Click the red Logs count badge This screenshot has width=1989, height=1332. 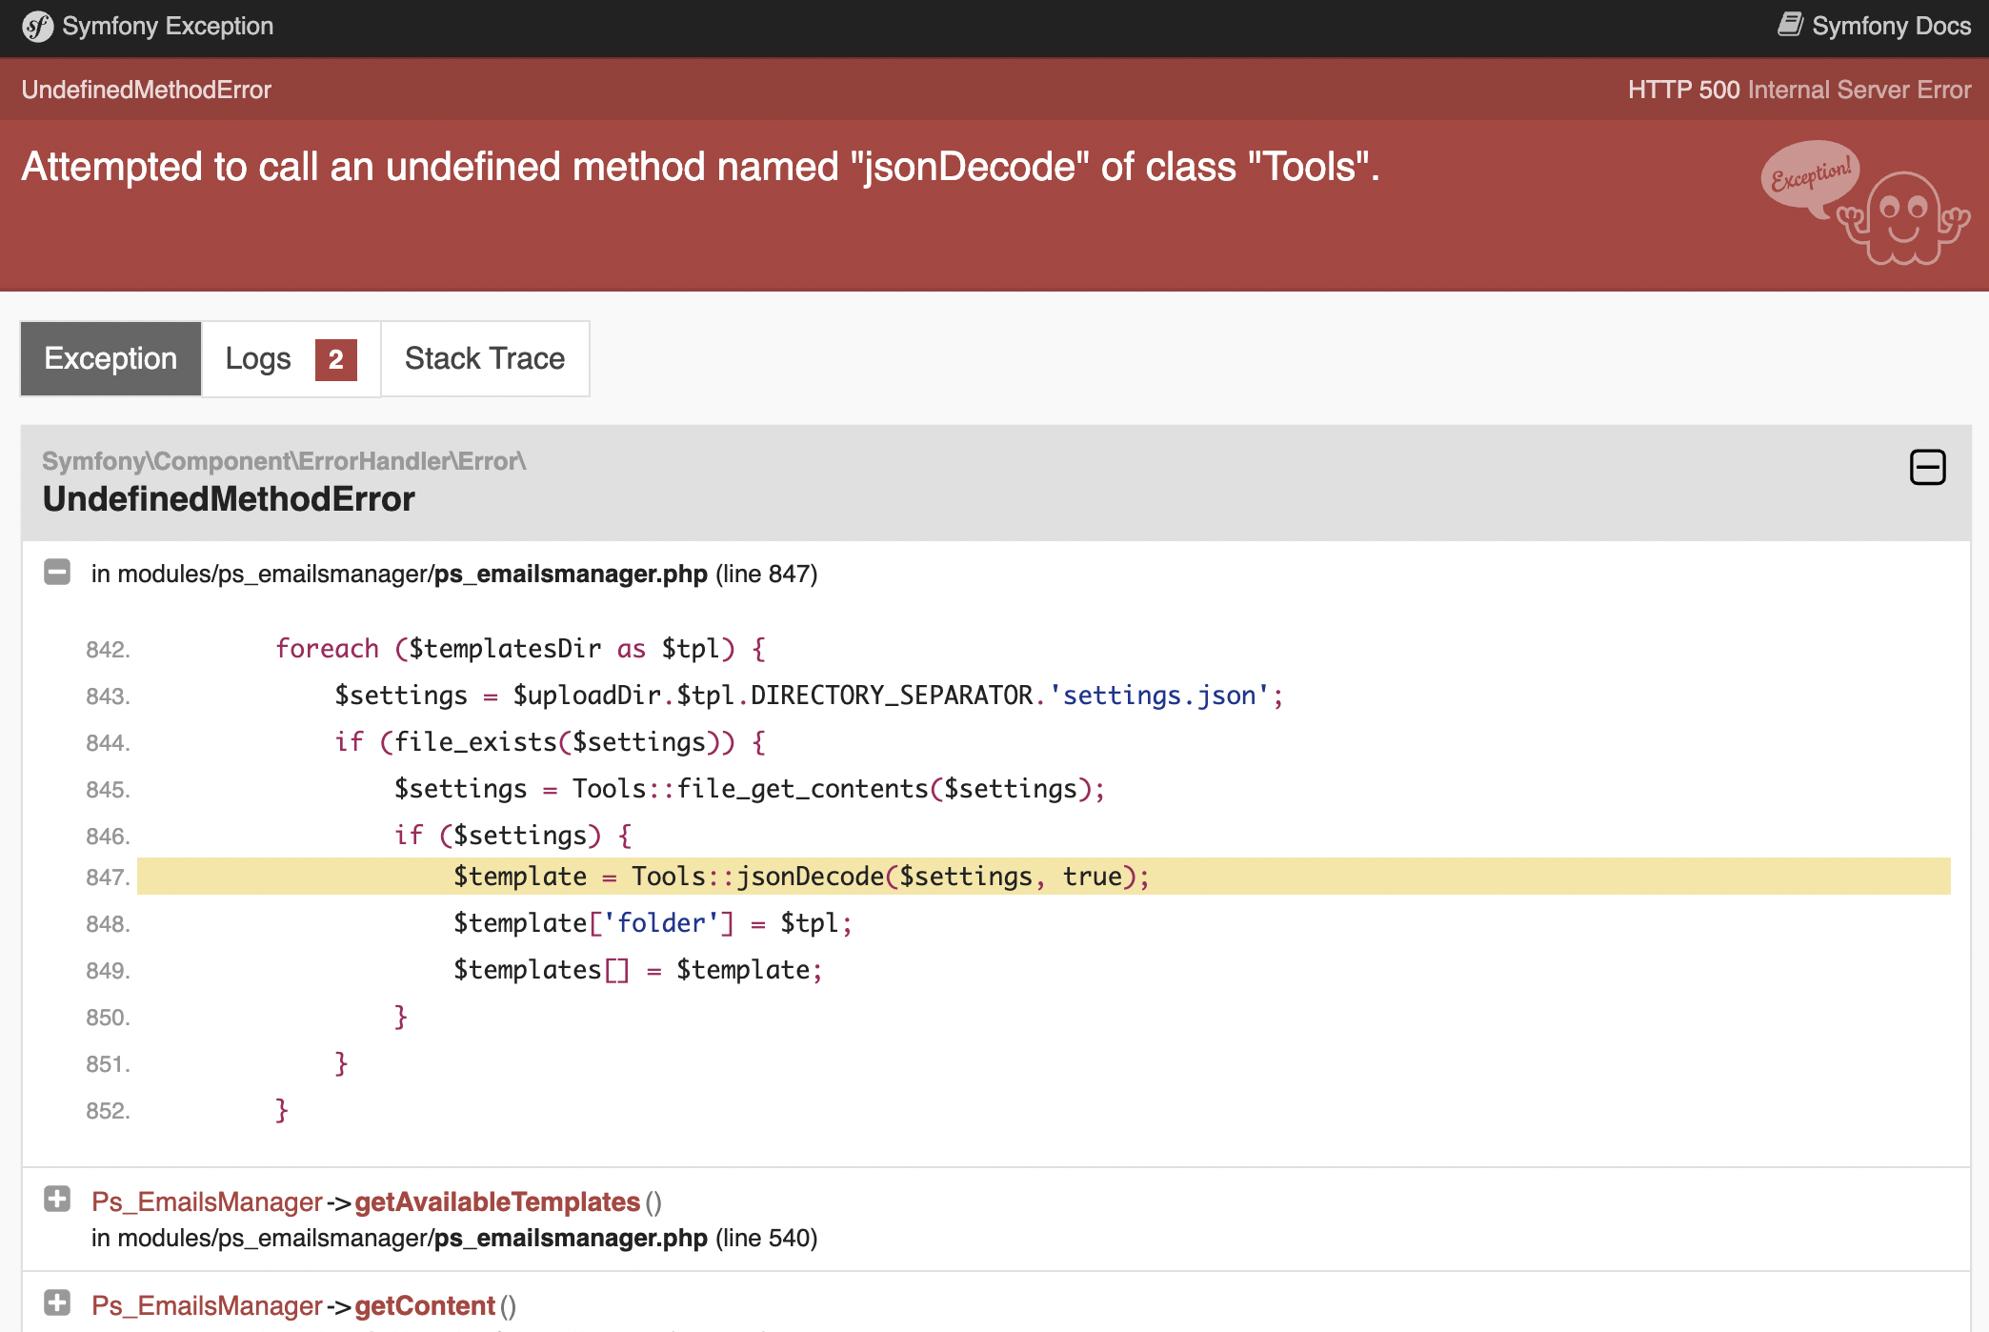335,360
